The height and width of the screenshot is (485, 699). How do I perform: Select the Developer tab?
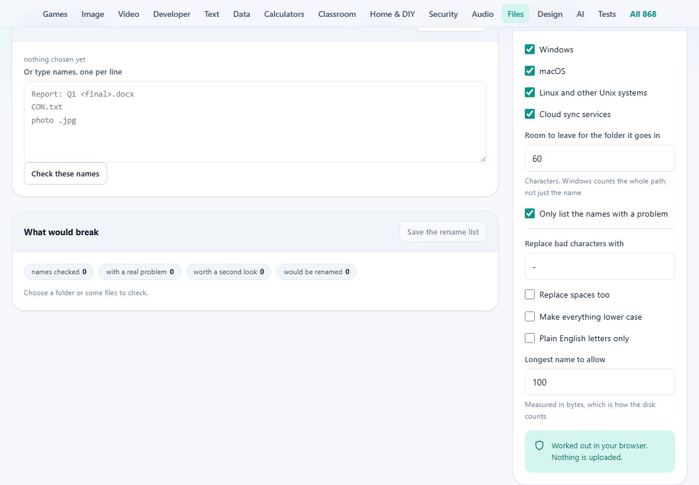172,14
